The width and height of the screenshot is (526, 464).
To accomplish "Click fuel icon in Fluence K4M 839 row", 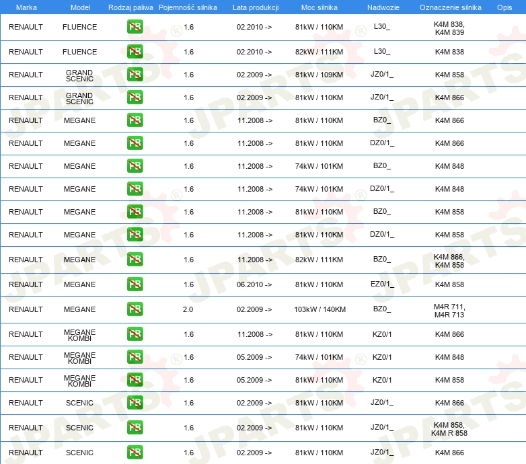I will pos(135,27).
